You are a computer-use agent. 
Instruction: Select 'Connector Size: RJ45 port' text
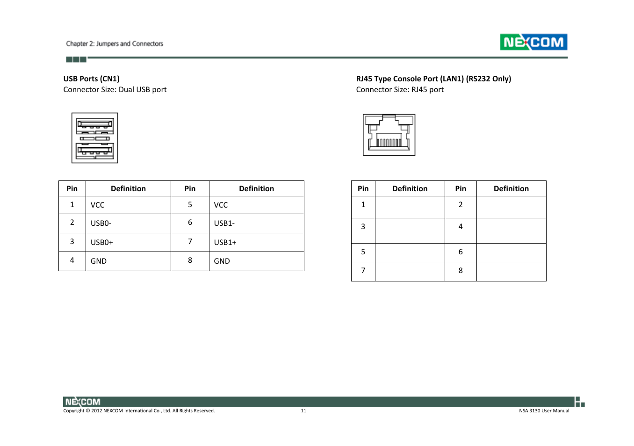tap(400, 90)
